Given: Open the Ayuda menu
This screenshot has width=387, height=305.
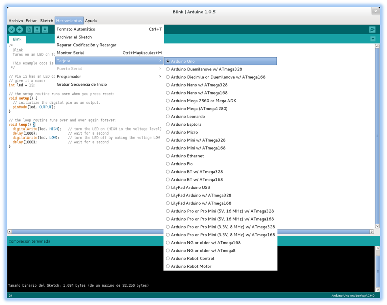Looking at the screenshot, I should (x=91, y=21).
